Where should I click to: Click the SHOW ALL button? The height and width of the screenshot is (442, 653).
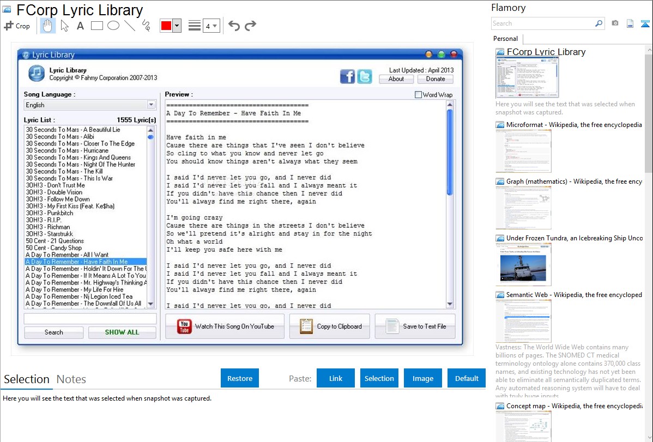(122, 332)
